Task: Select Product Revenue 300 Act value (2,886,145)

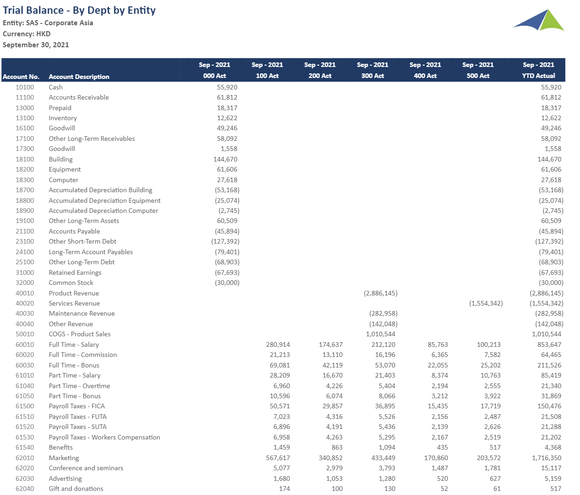Action: 380,293
